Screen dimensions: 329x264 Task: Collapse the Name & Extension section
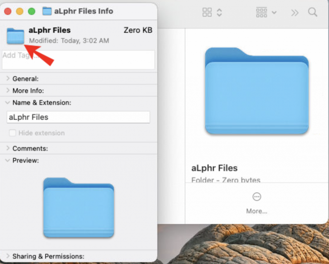tap(8, 103)
